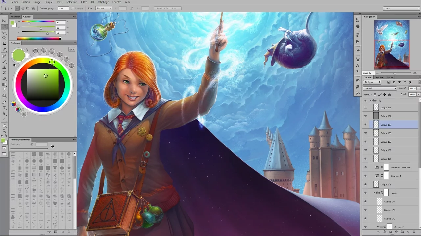Switch to the Nuancier tab
Screen dimensions: 421x236
coord(15,16)
